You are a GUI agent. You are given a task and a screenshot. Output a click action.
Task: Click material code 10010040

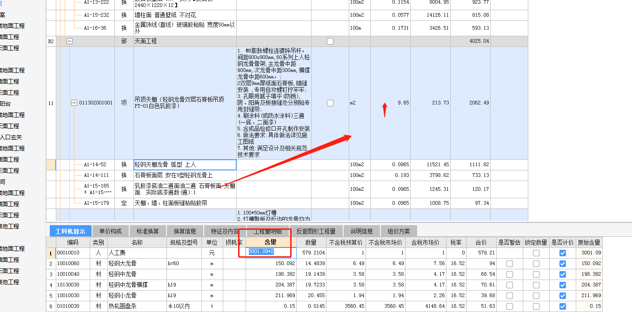point(68,274)
